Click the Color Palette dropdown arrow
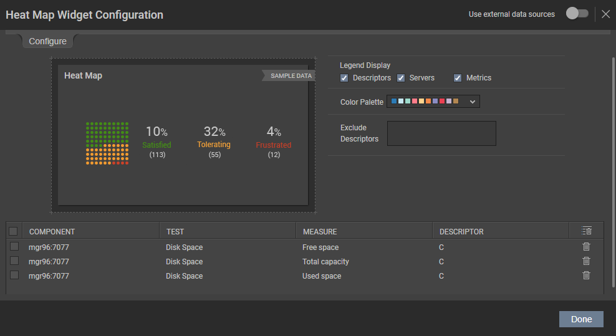The height and width of the screenshot is (336, 616). point(472,102)
